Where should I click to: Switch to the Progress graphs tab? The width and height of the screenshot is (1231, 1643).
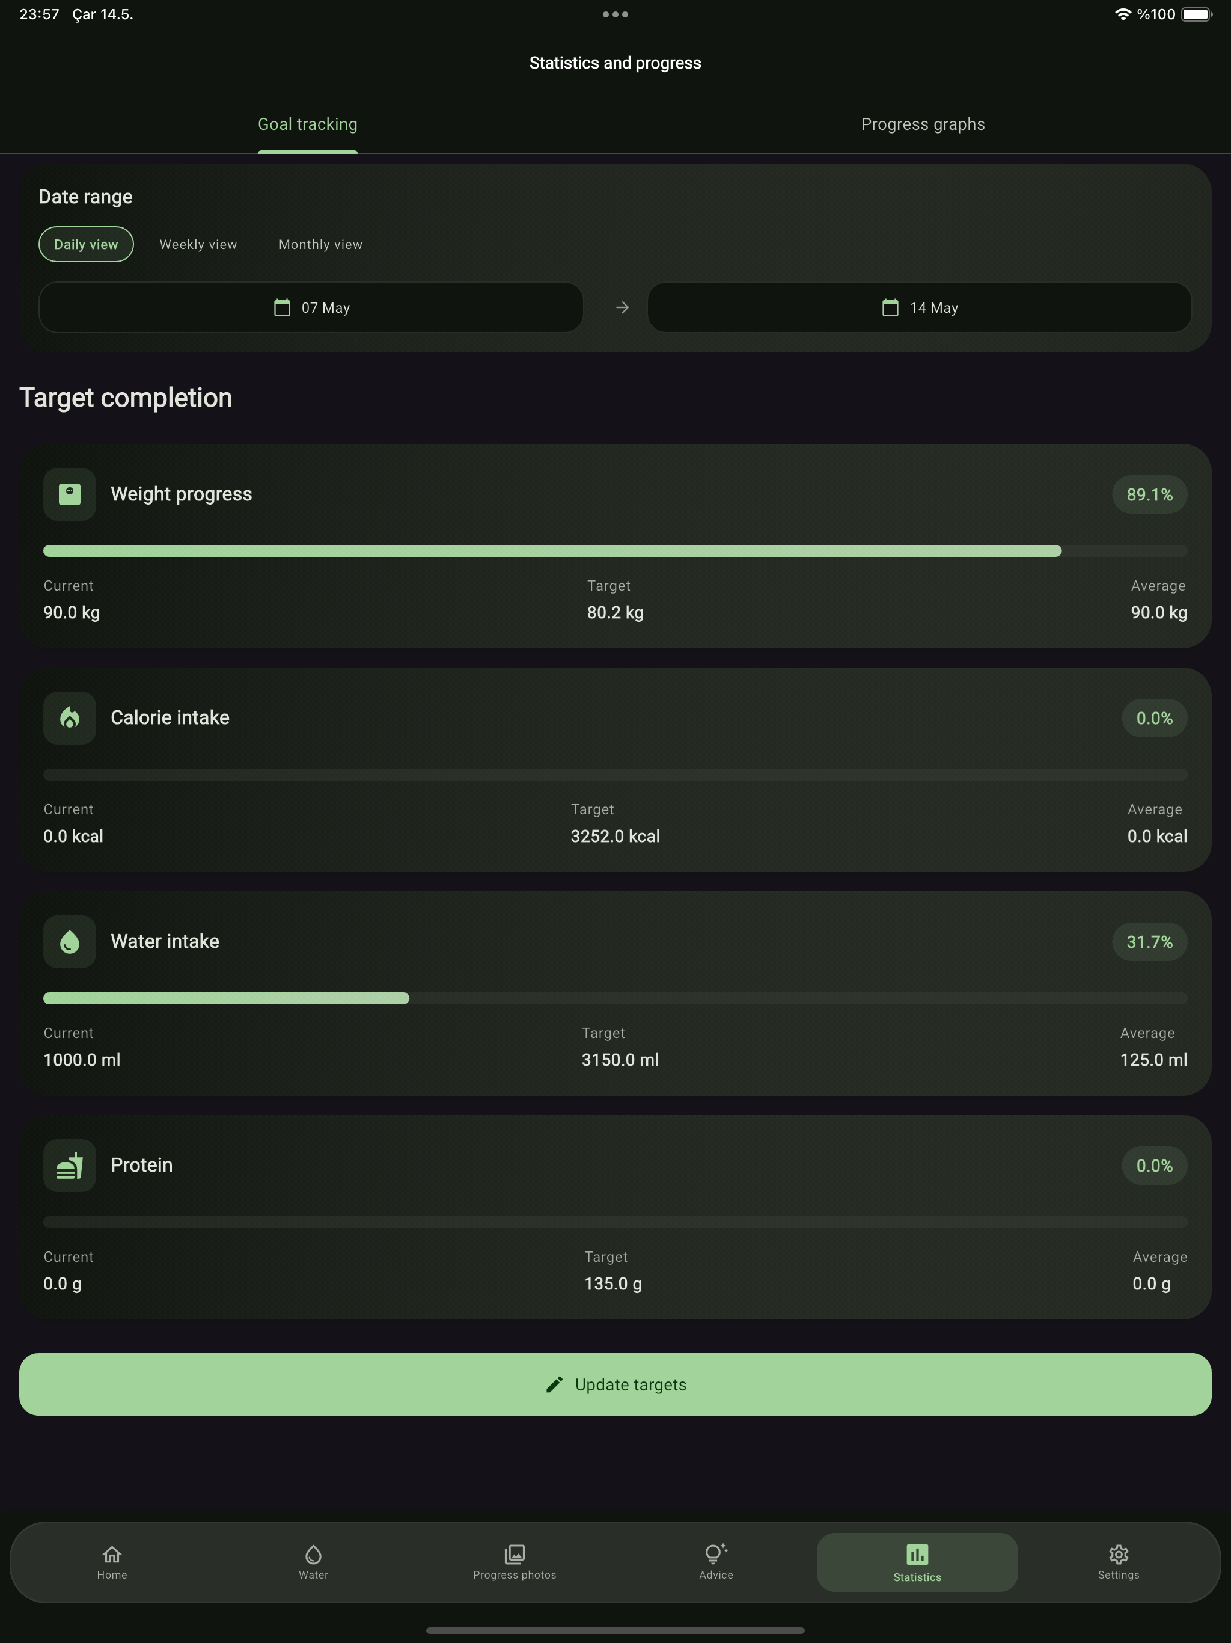coord(923,124)
